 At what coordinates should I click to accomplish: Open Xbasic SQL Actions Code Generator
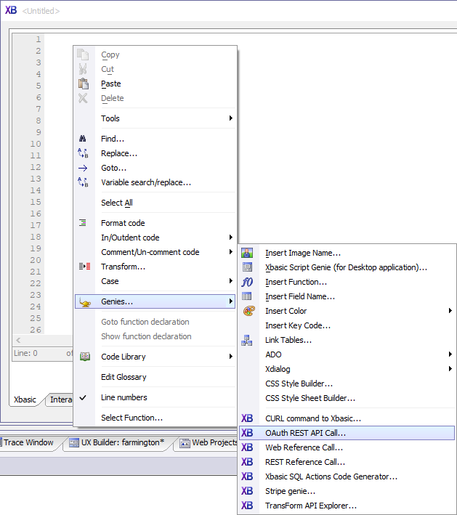click(x=347, y=477)
